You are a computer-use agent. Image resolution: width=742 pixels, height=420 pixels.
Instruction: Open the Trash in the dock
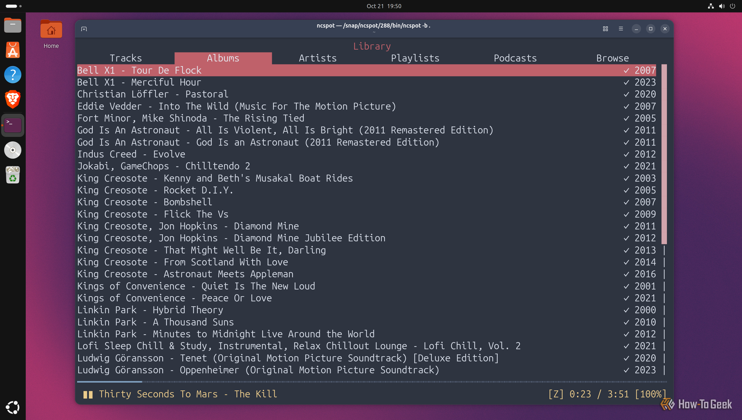point(13,175)
